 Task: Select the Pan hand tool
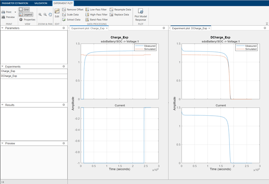[50, 15]
